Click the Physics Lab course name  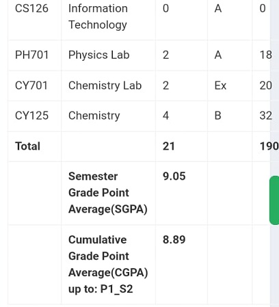[x=99, y=55]
